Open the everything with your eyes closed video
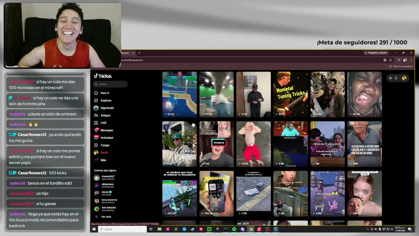 coord(365,193)
